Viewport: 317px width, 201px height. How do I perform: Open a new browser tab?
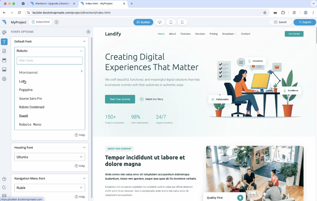(x=132, y=3)
